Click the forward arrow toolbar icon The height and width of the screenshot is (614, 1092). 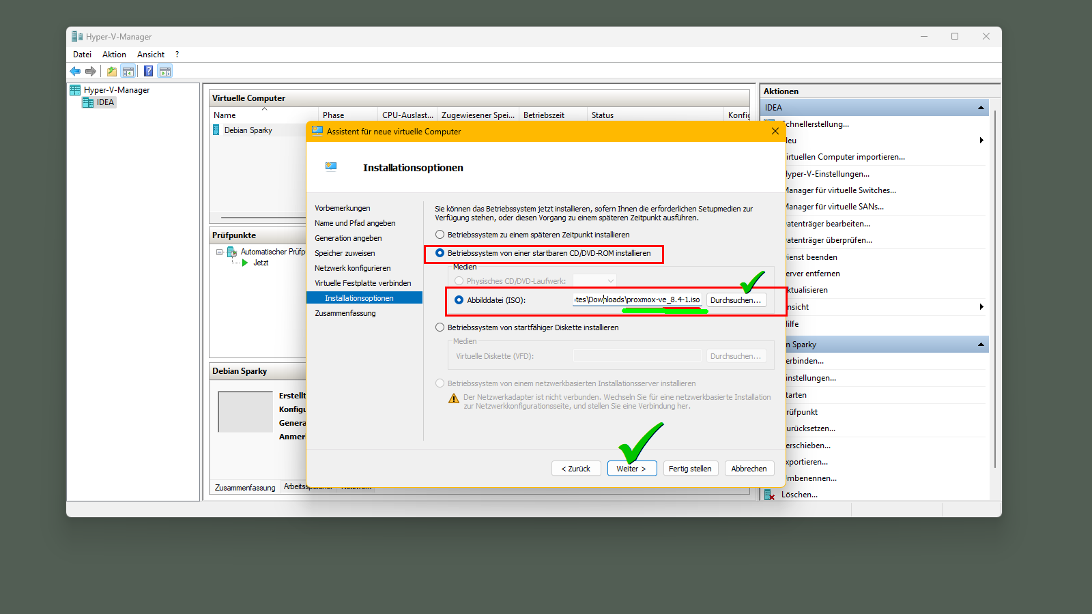click(x=91, y=71)
